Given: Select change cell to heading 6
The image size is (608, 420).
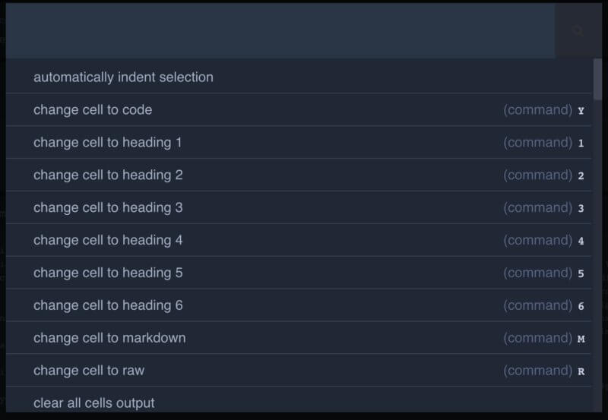Looking at the screenshot, I should [108, 306].
